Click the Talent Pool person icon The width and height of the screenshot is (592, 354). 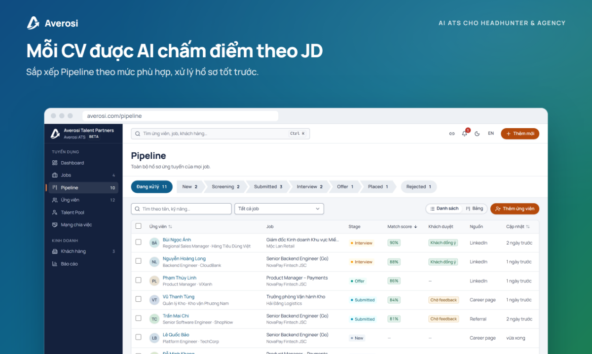pyautogui.click(x=55, y=212)
